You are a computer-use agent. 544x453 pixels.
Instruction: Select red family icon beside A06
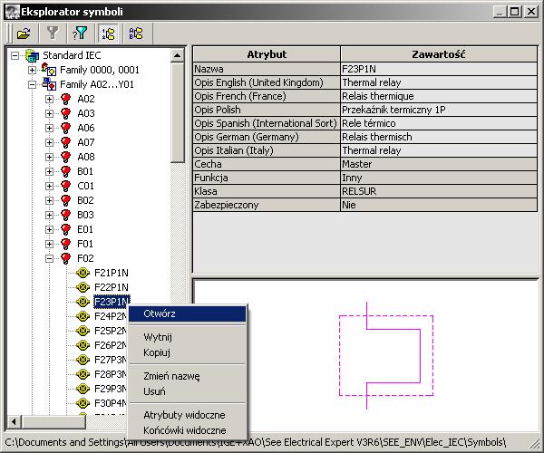(x=65, y=128)
